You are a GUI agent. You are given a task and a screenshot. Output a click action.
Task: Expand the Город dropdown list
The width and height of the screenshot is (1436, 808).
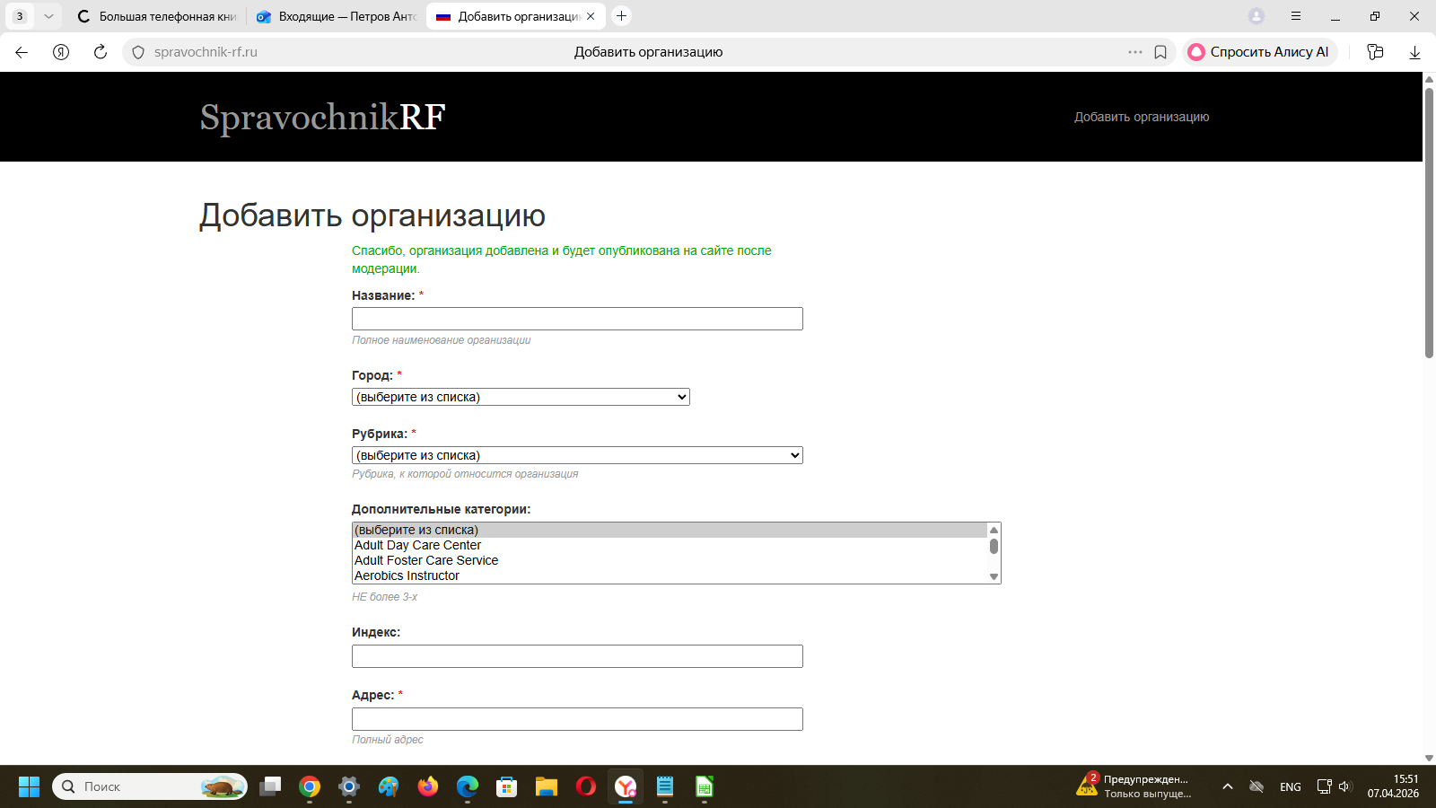point(521,397)
